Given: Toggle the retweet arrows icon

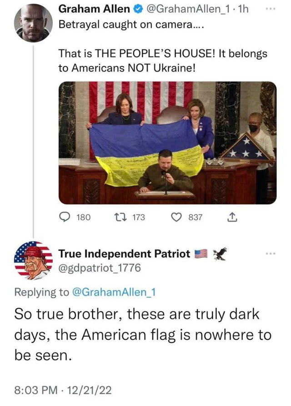Looking at the screenshot, I should (x=120, y=218).
